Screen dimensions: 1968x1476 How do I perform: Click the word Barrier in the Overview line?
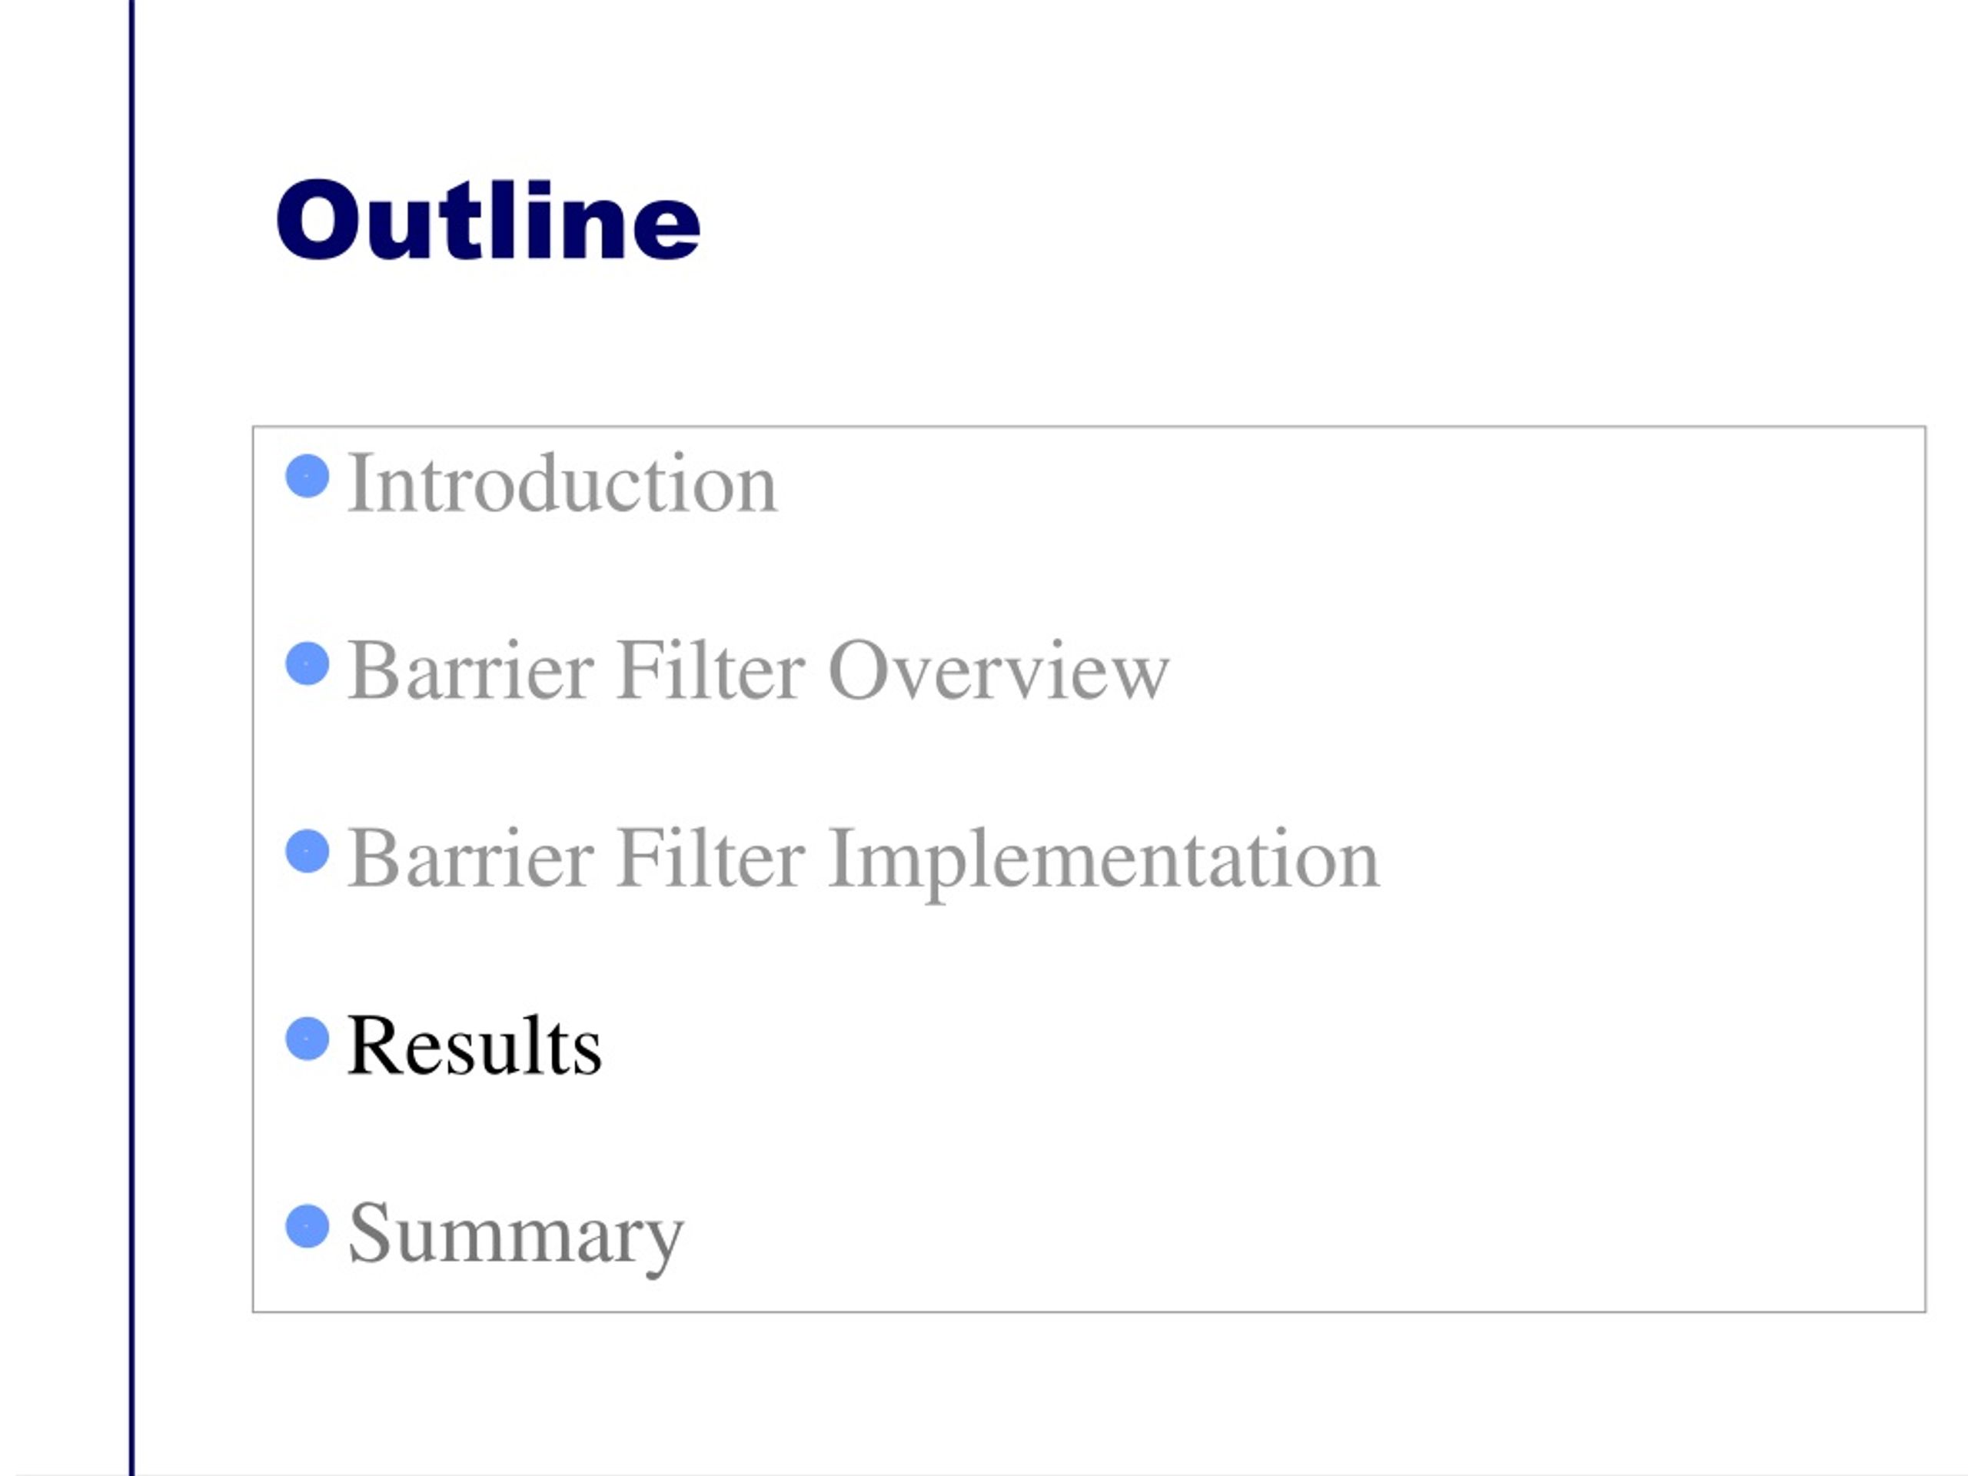(470, 670)
